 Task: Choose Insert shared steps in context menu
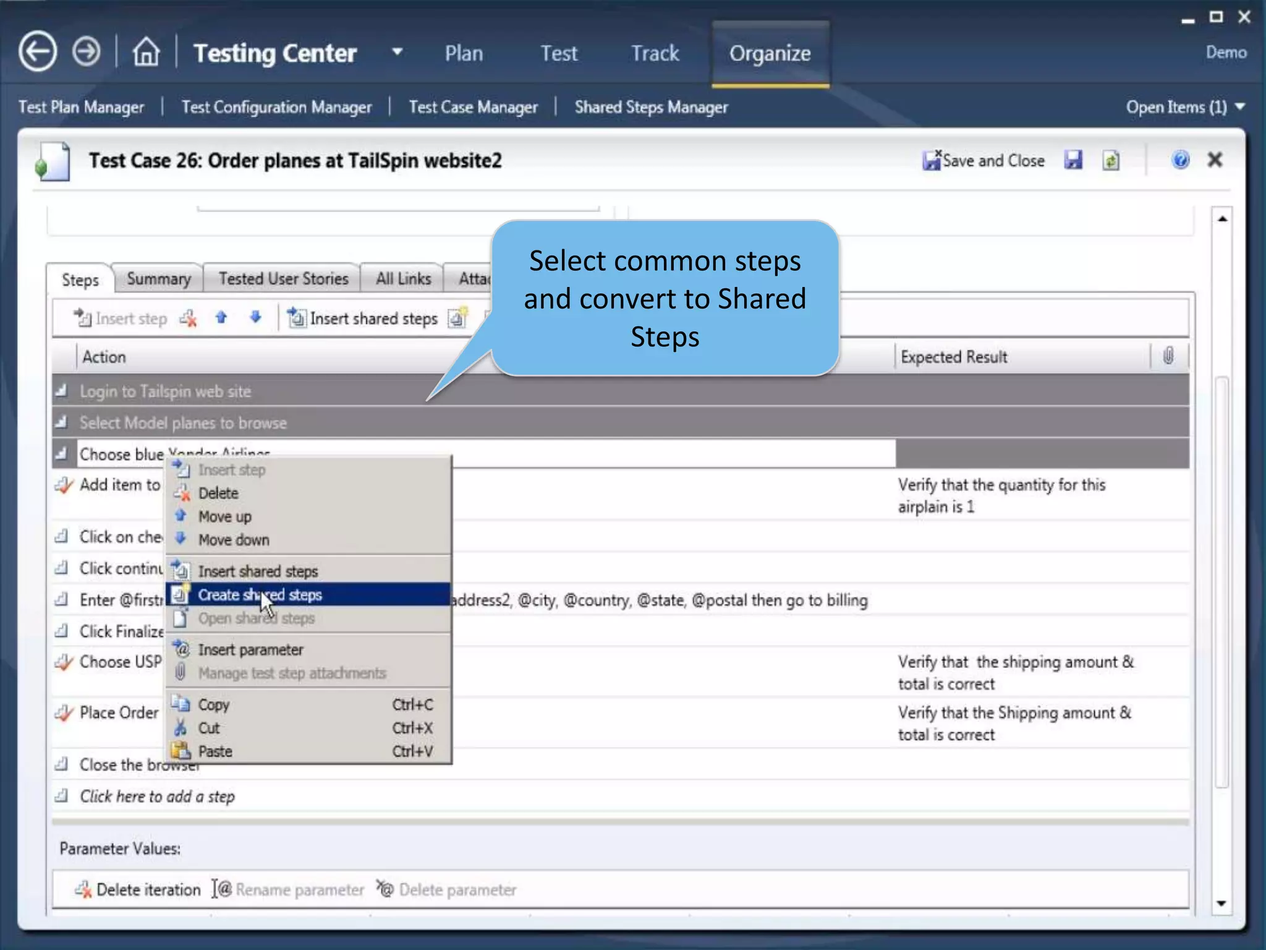click(x=308, y=571)
